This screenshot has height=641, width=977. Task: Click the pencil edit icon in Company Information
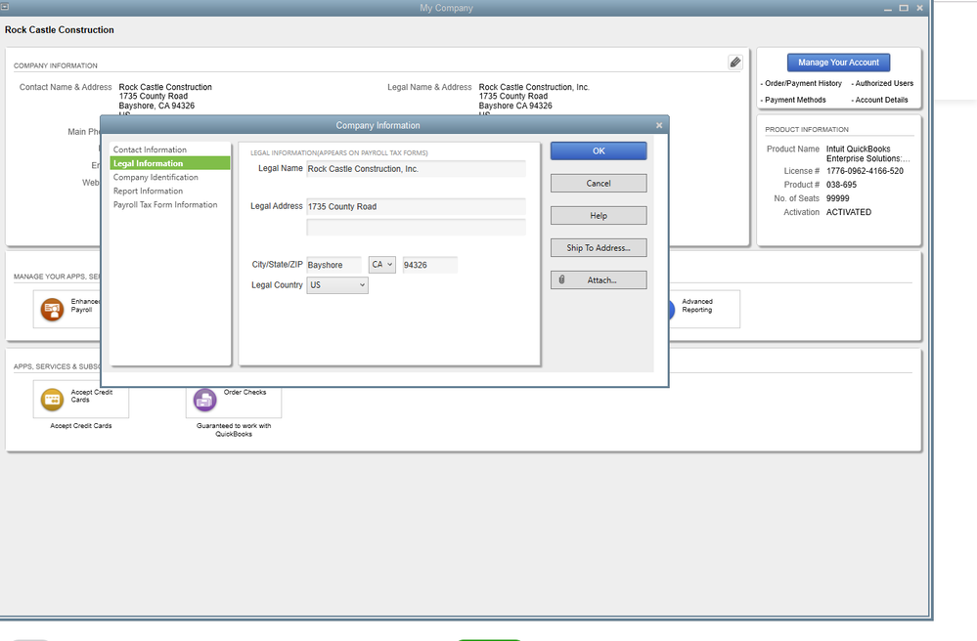point(735,63)
